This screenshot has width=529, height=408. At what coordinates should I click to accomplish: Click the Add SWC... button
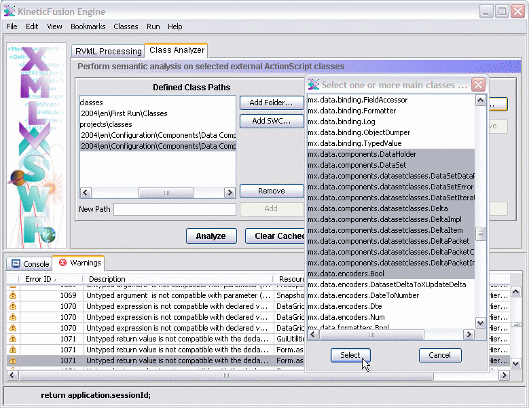tap(271, 121)
